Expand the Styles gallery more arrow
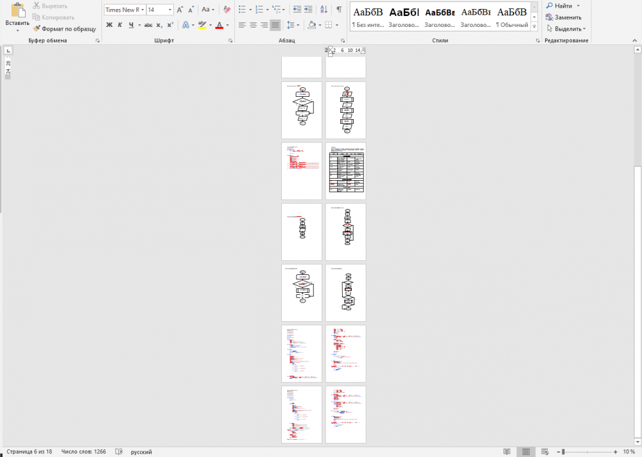This screenshot has width=642, height=457. pyautogui.click(x=535, y=26)
